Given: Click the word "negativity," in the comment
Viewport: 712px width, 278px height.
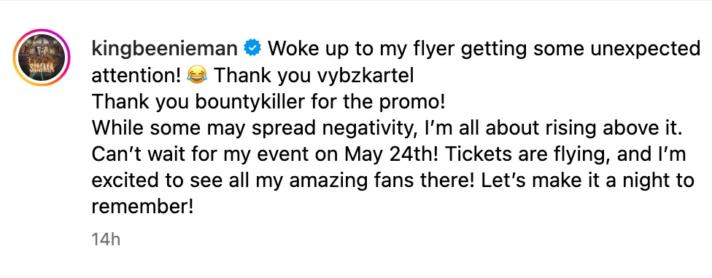Looking at the screenshot, I should coord(355,129).
